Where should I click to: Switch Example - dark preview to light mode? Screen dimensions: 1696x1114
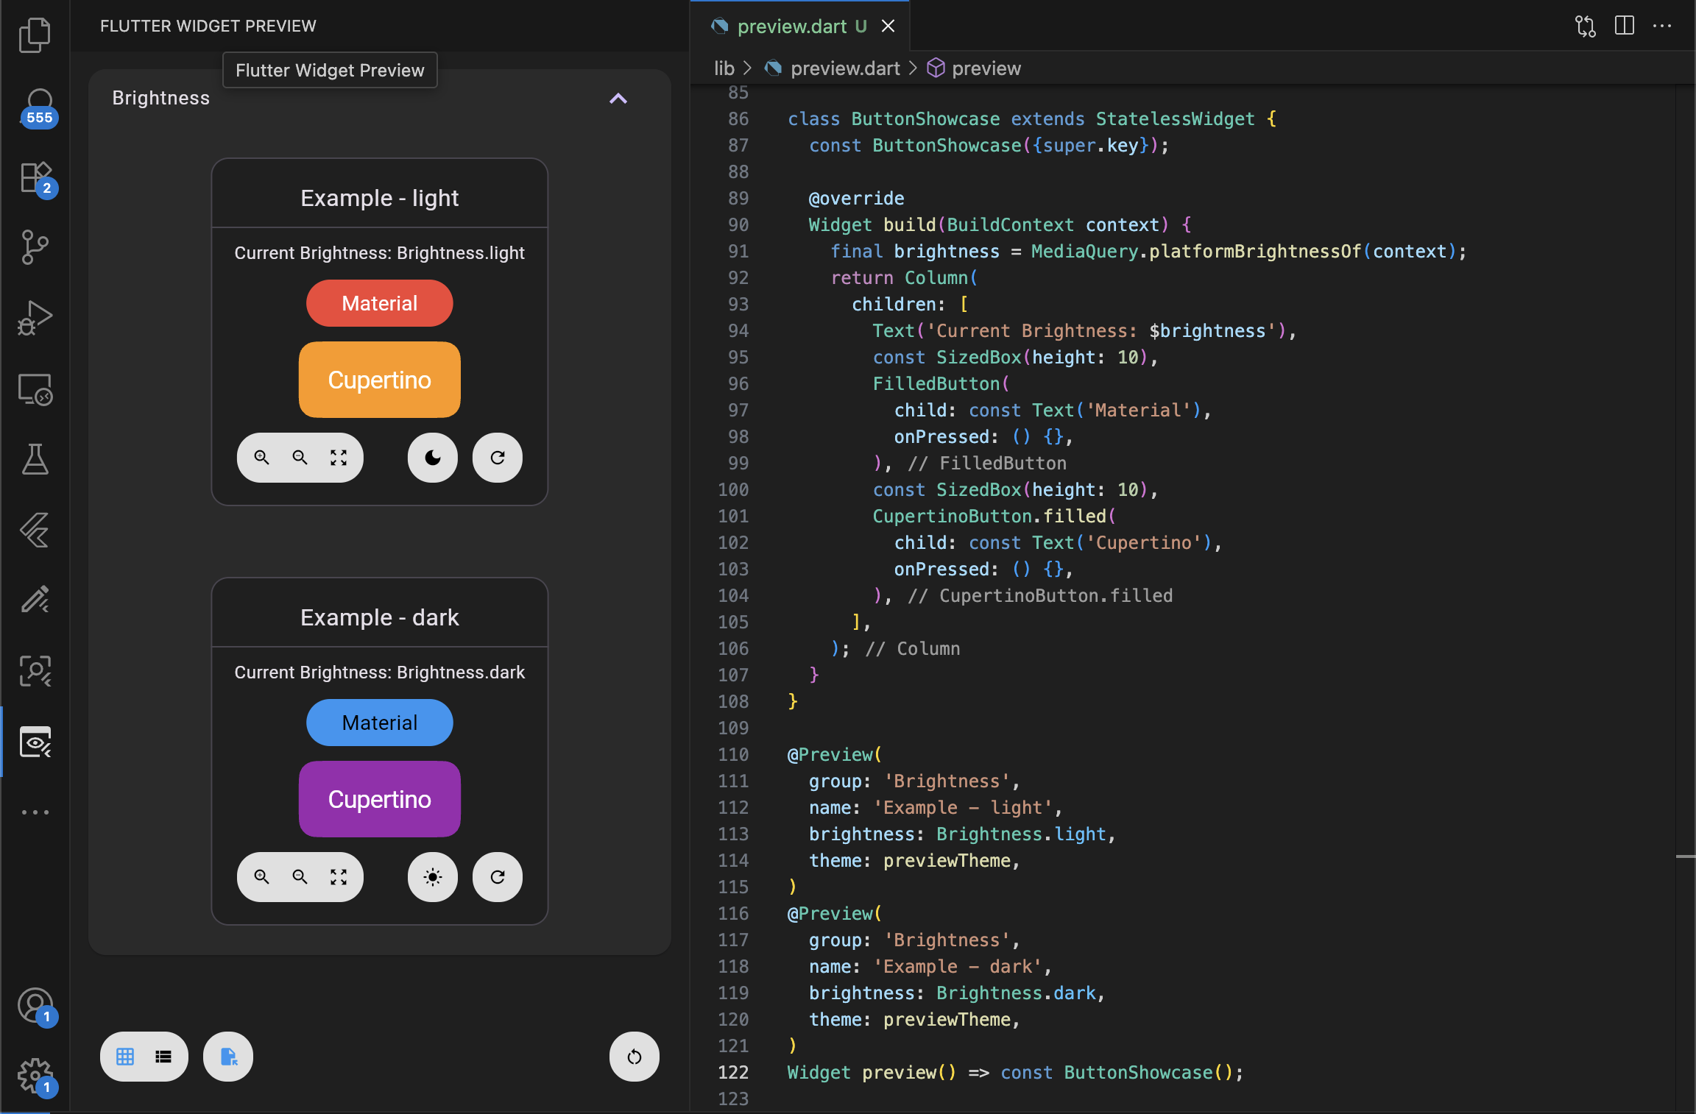[431, 876]
